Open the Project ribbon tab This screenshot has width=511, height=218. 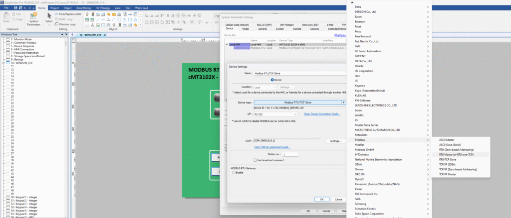coord(54,7)
